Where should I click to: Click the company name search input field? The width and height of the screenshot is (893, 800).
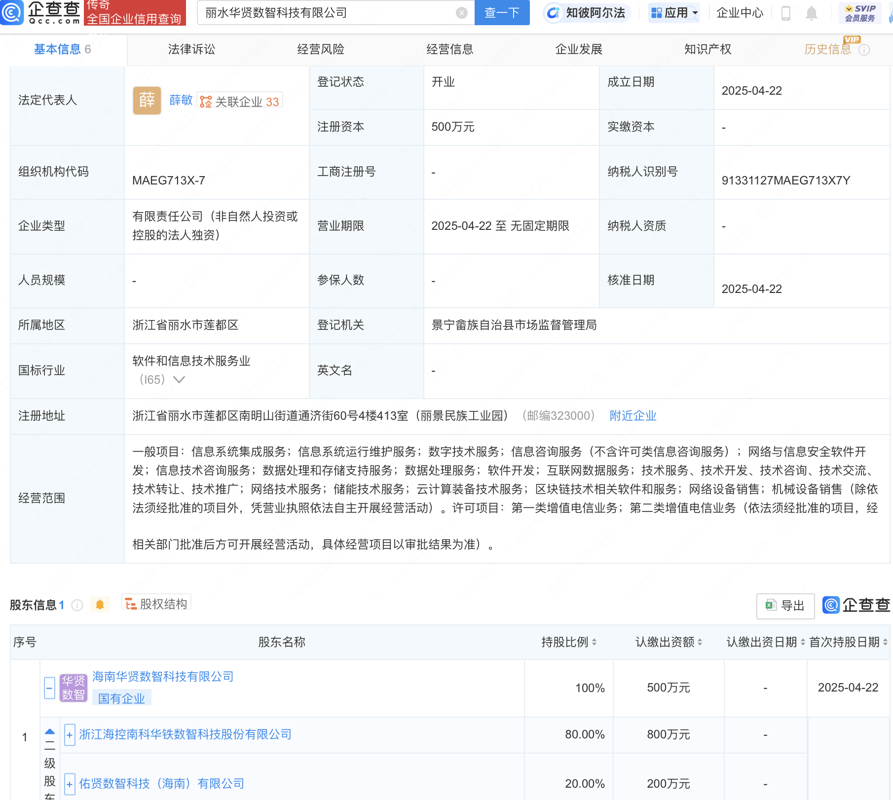coord(326,13)
